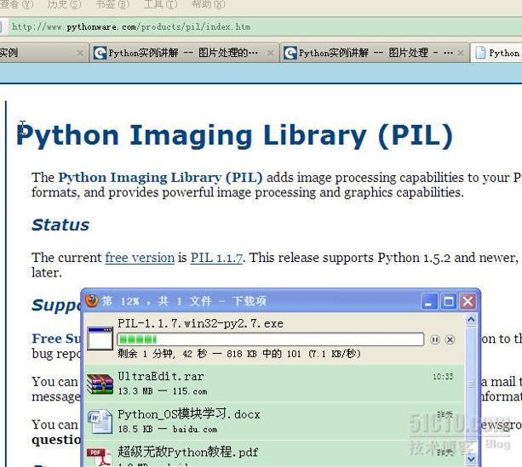Click the 13.3 MB — 115.com detail
The width and height of the screenshot is (522, 467).
(x=163, y=391)
